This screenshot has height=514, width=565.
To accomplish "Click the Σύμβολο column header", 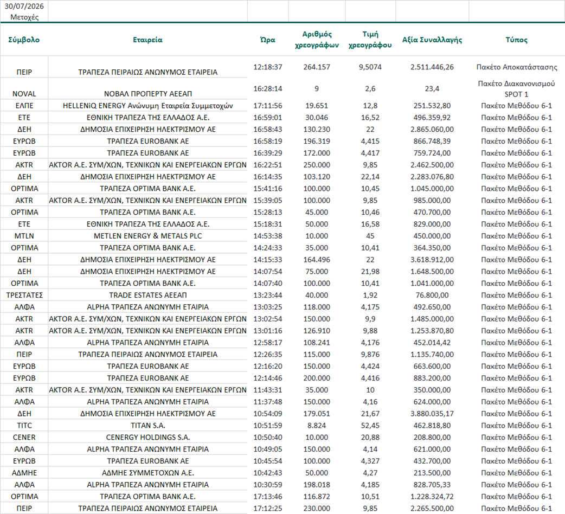I will pyautogui.click(x=24, y=40).
